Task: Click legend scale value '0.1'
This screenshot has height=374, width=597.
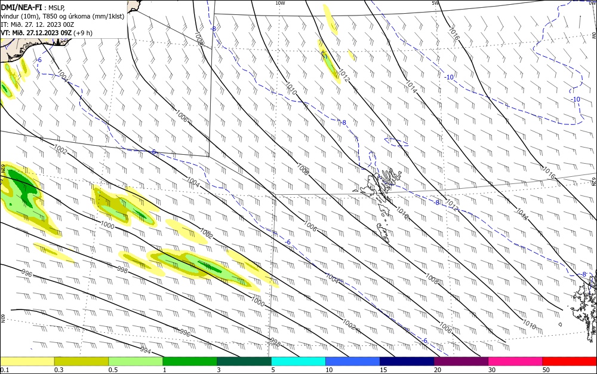Action: pyautogui.click(x=5, y=370)
